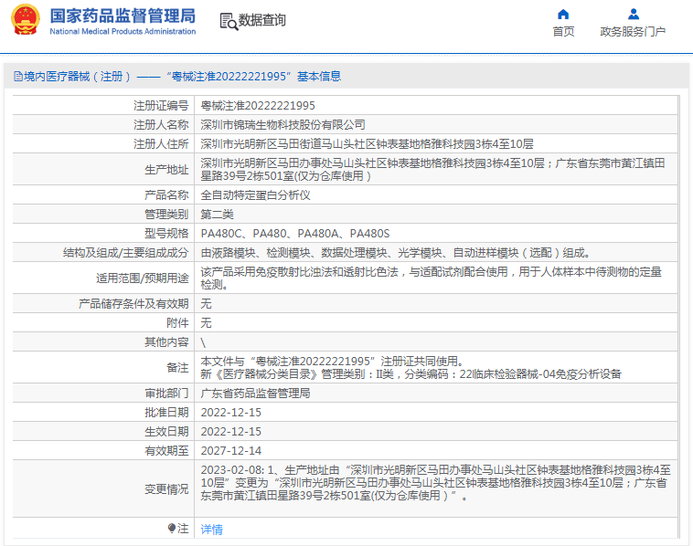The height and width of the screenshot is (546, 693).
Task: Click the 适用范围/预期用途 label
Action: [142, 278]
